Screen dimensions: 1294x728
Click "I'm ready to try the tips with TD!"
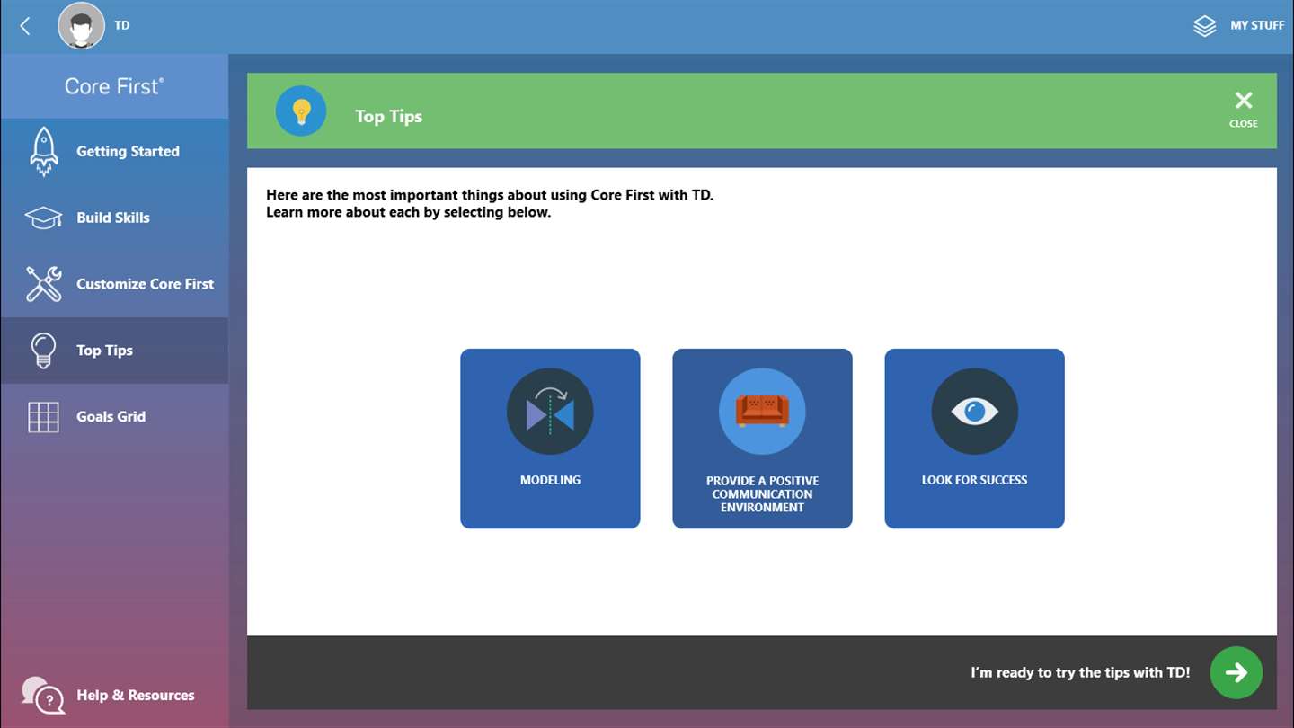tap(1080, 672)
